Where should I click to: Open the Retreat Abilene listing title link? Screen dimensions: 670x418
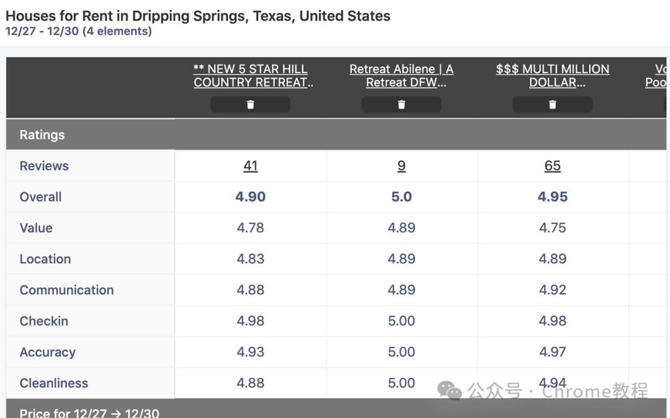coord(401,76)
